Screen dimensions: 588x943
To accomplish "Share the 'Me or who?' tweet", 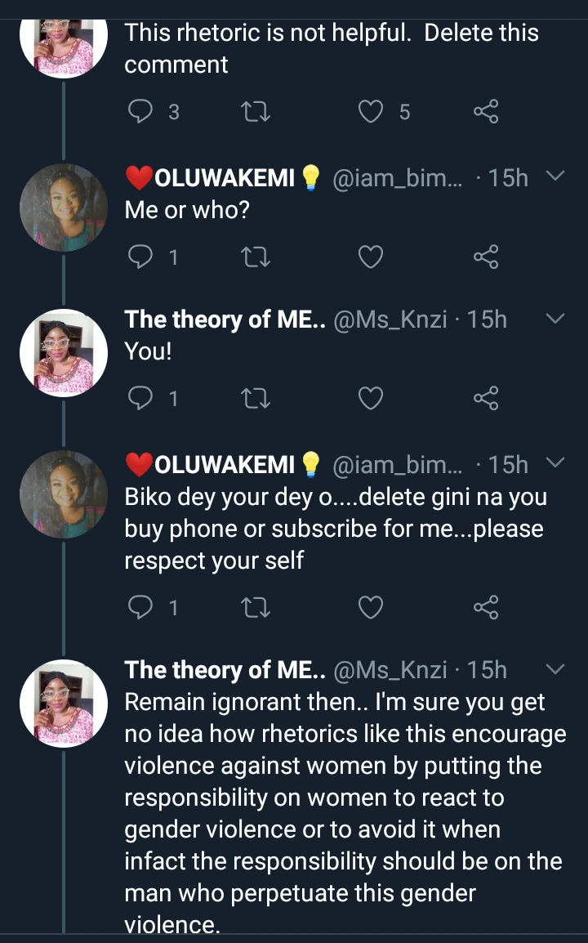I will coord(485,257).
